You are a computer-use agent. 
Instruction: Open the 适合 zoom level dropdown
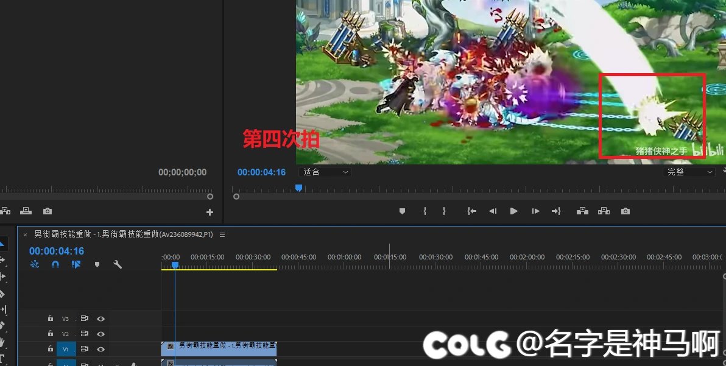pyautogui.click(x=325, y=172)
